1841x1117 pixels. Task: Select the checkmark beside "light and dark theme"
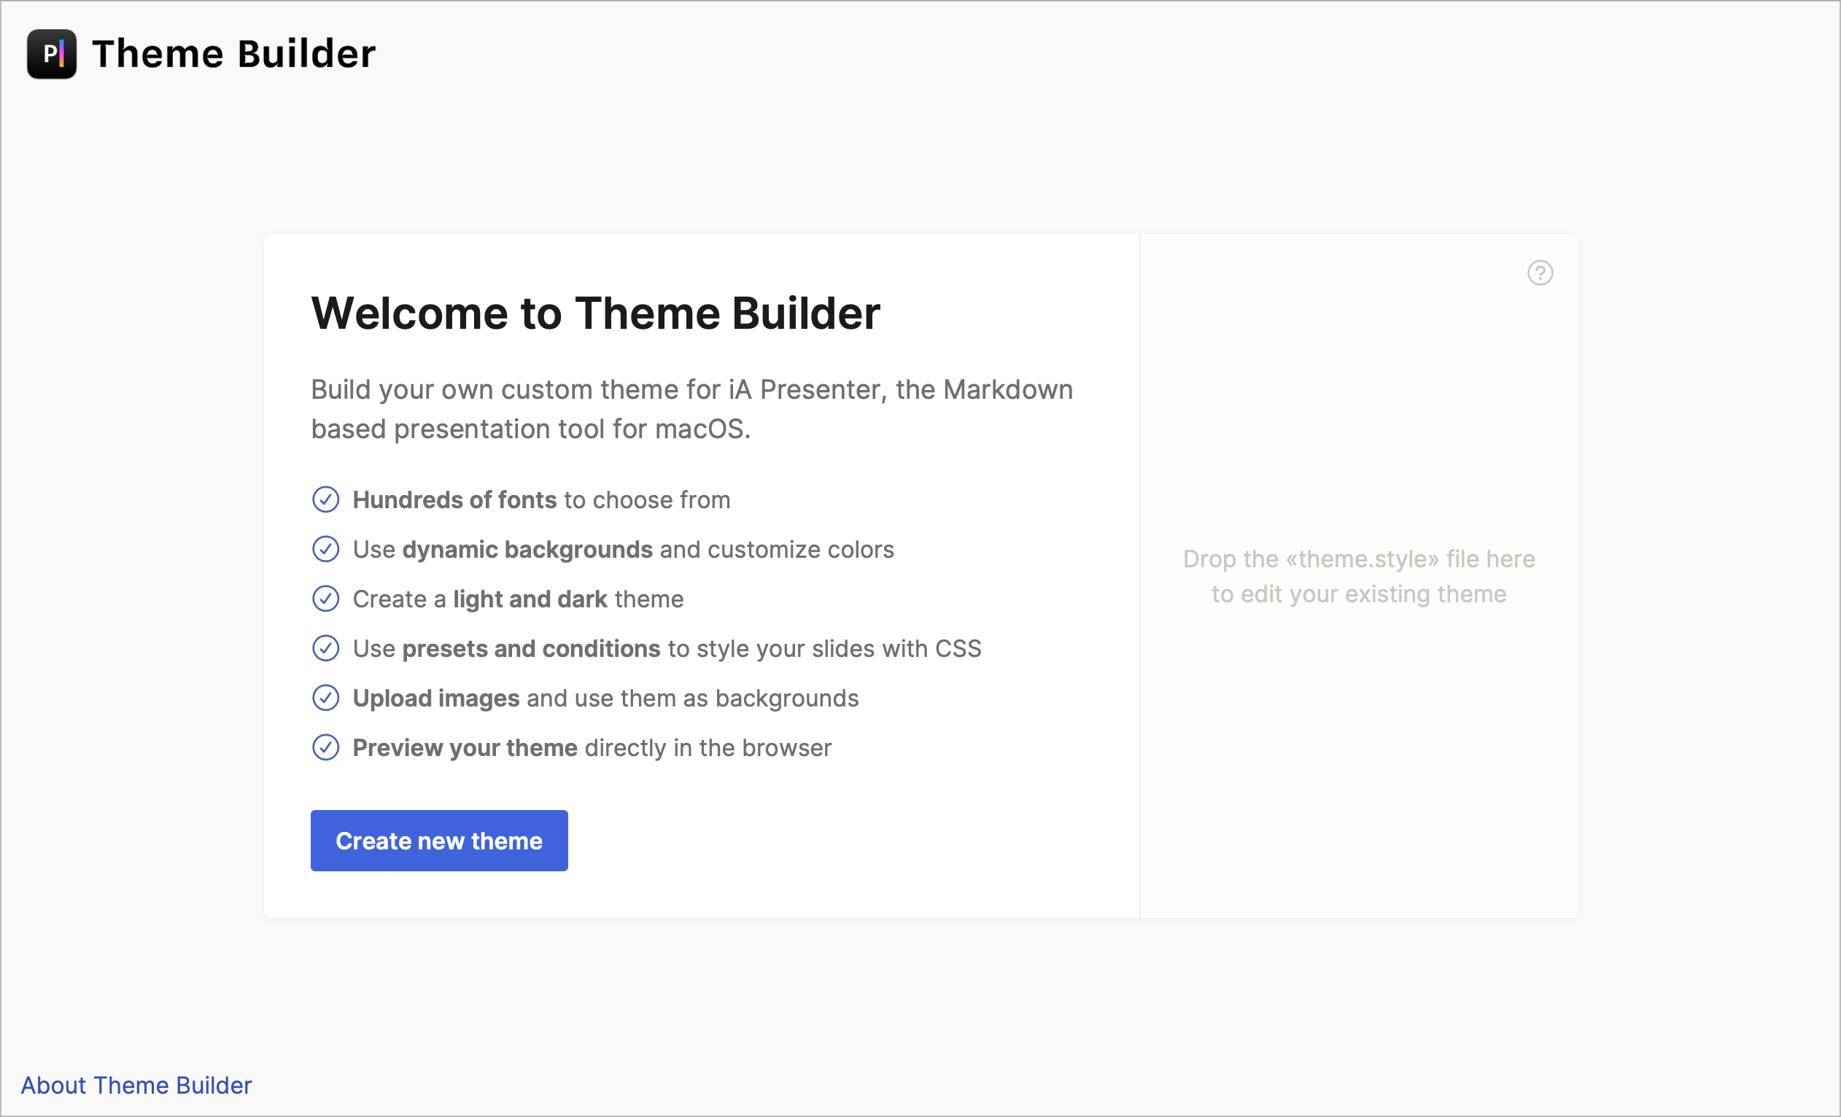click(326, 598)
